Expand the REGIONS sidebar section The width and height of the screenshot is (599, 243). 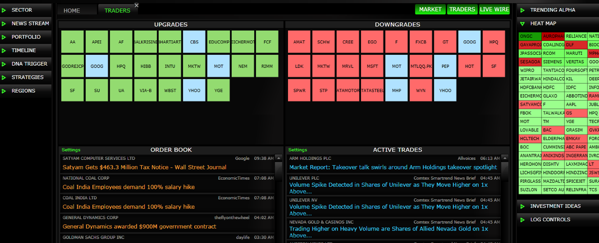(x=25, y=90)
